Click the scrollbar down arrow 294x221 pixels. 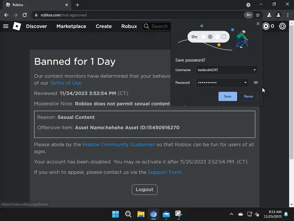[x=291, y=205]
